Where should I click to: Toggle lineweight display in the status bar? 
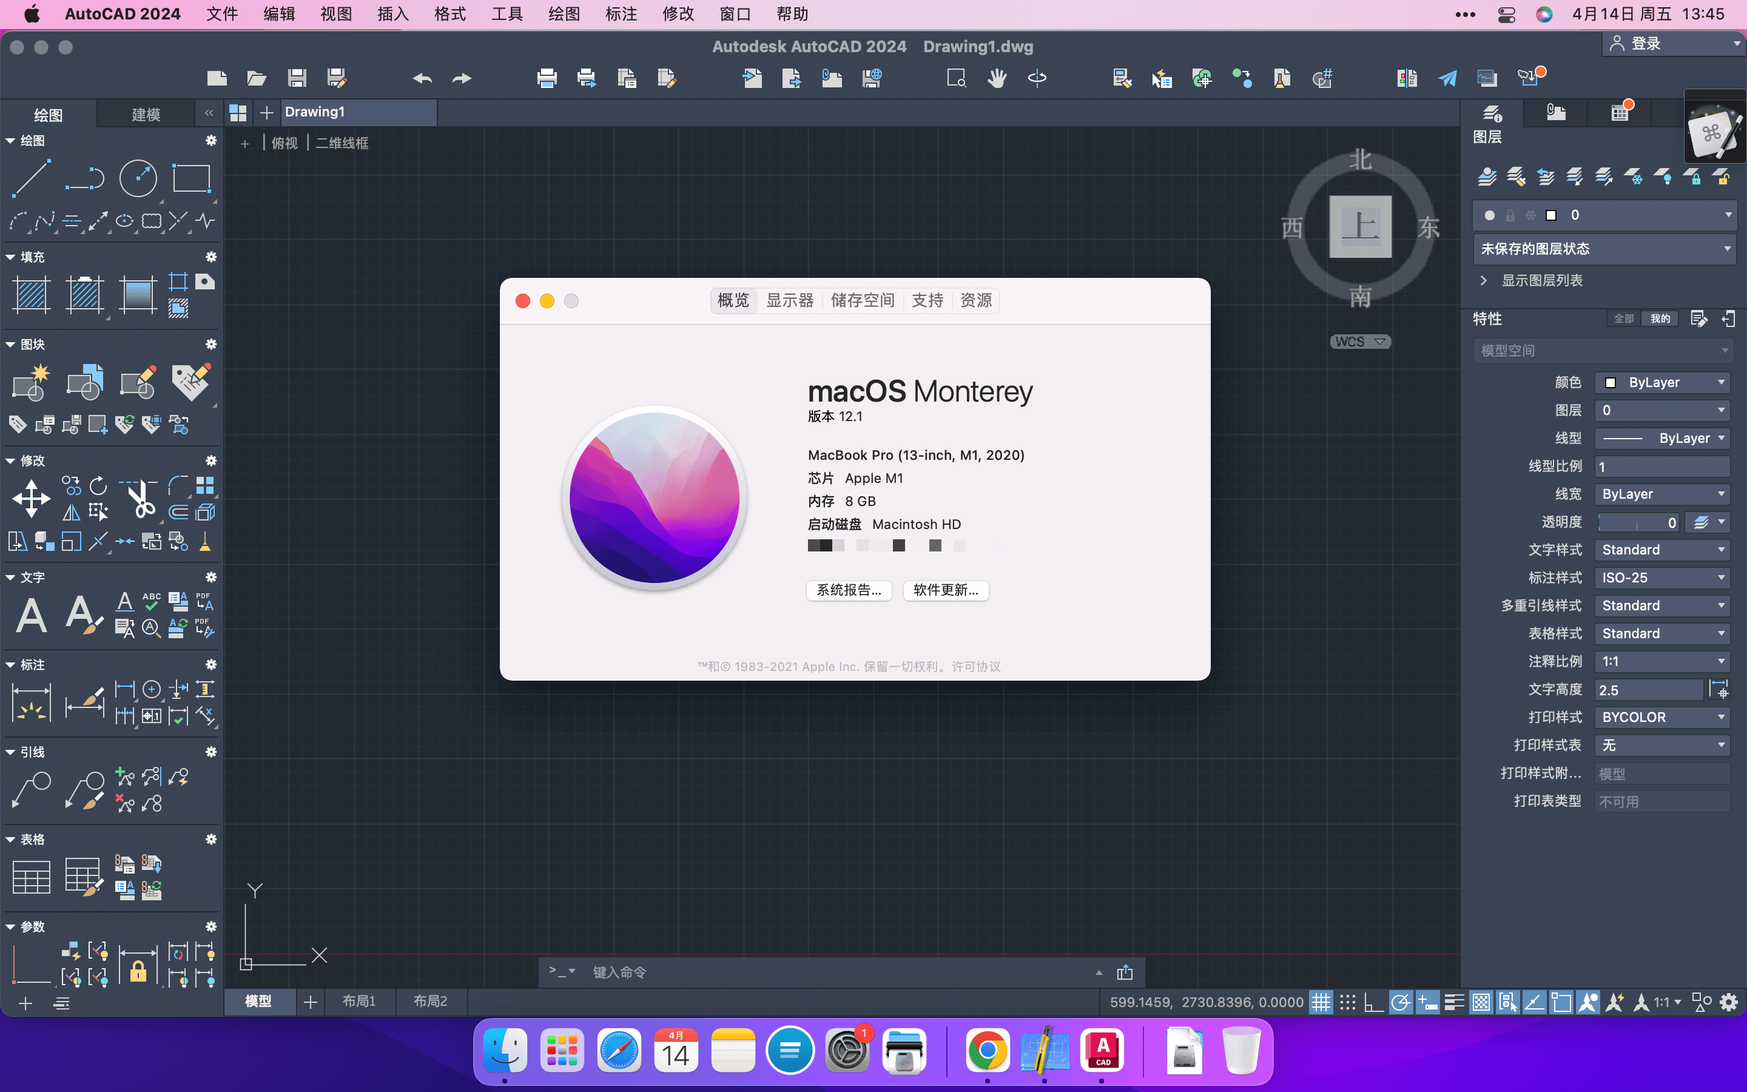point(1454,1002)
